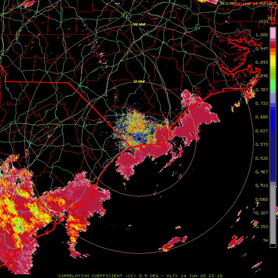This screenshot has height=278, width=278.
Task: Click the 0.413 legend value
Action: tap(262, 186)
